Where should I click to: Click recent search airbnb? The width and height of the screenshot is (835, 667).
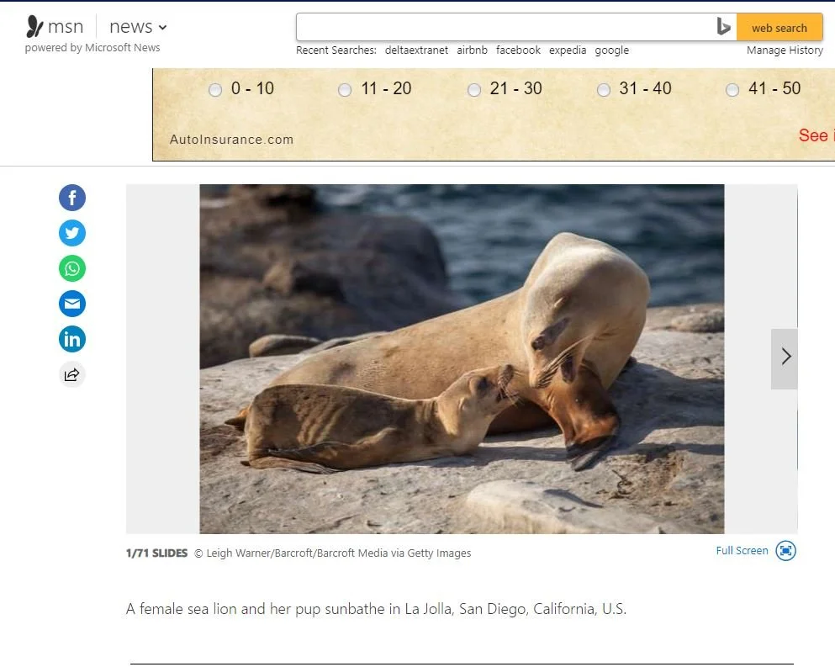(472, 50)
